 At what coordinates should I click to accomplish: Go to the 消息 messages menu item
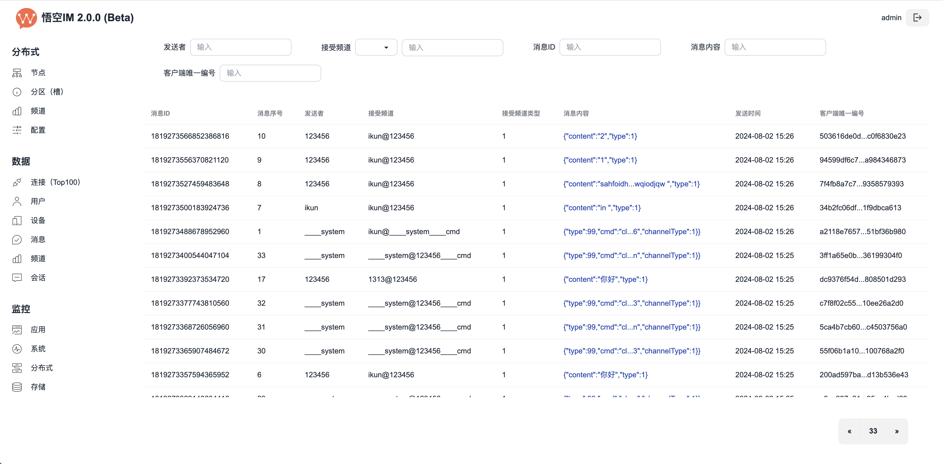pyautogui.click(x=38, y=239)
